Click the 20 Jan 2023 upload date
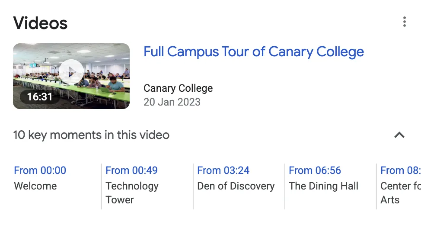The image size is (421, 225). click(172, 102)
